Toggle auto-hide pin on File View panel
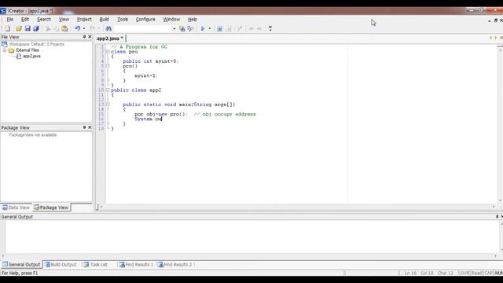Screen dimensions: 503x283 [84, 37]
